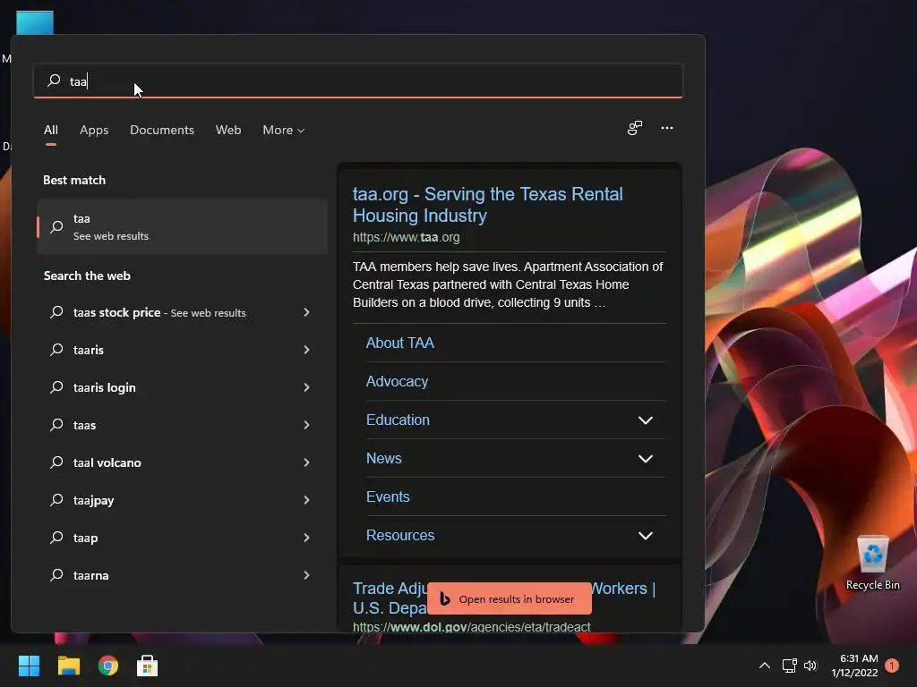Expand the Resources chevron

coord(645,536)
